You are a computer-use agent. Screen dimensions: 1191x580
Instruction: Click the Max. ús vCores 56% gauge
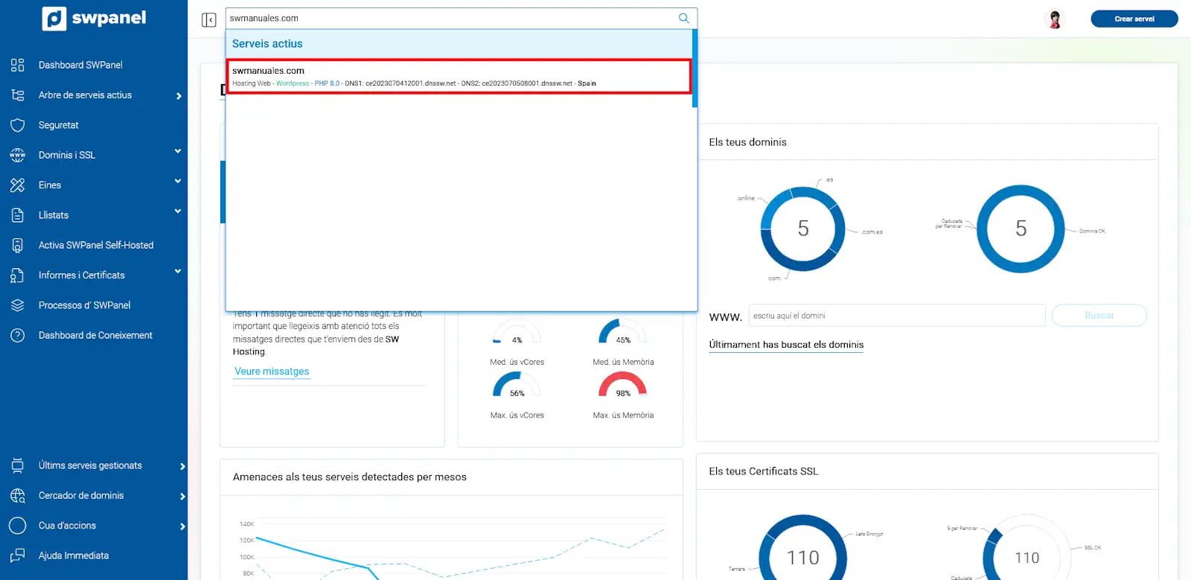coord(517,385)
